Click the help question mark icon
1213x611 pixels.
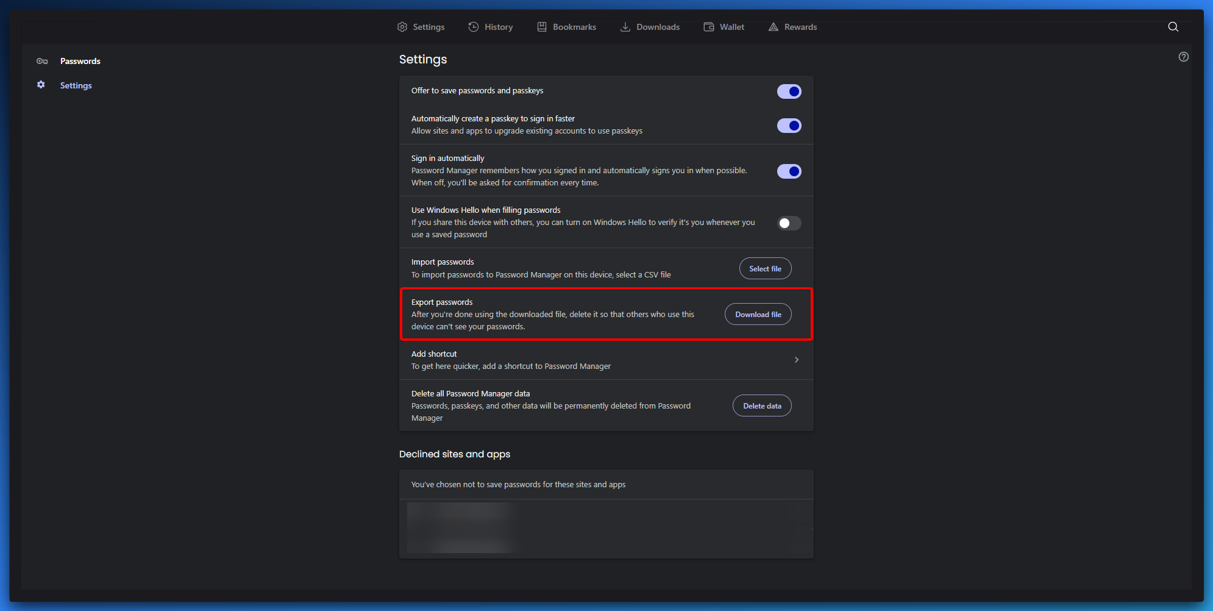click(1183, 57)
